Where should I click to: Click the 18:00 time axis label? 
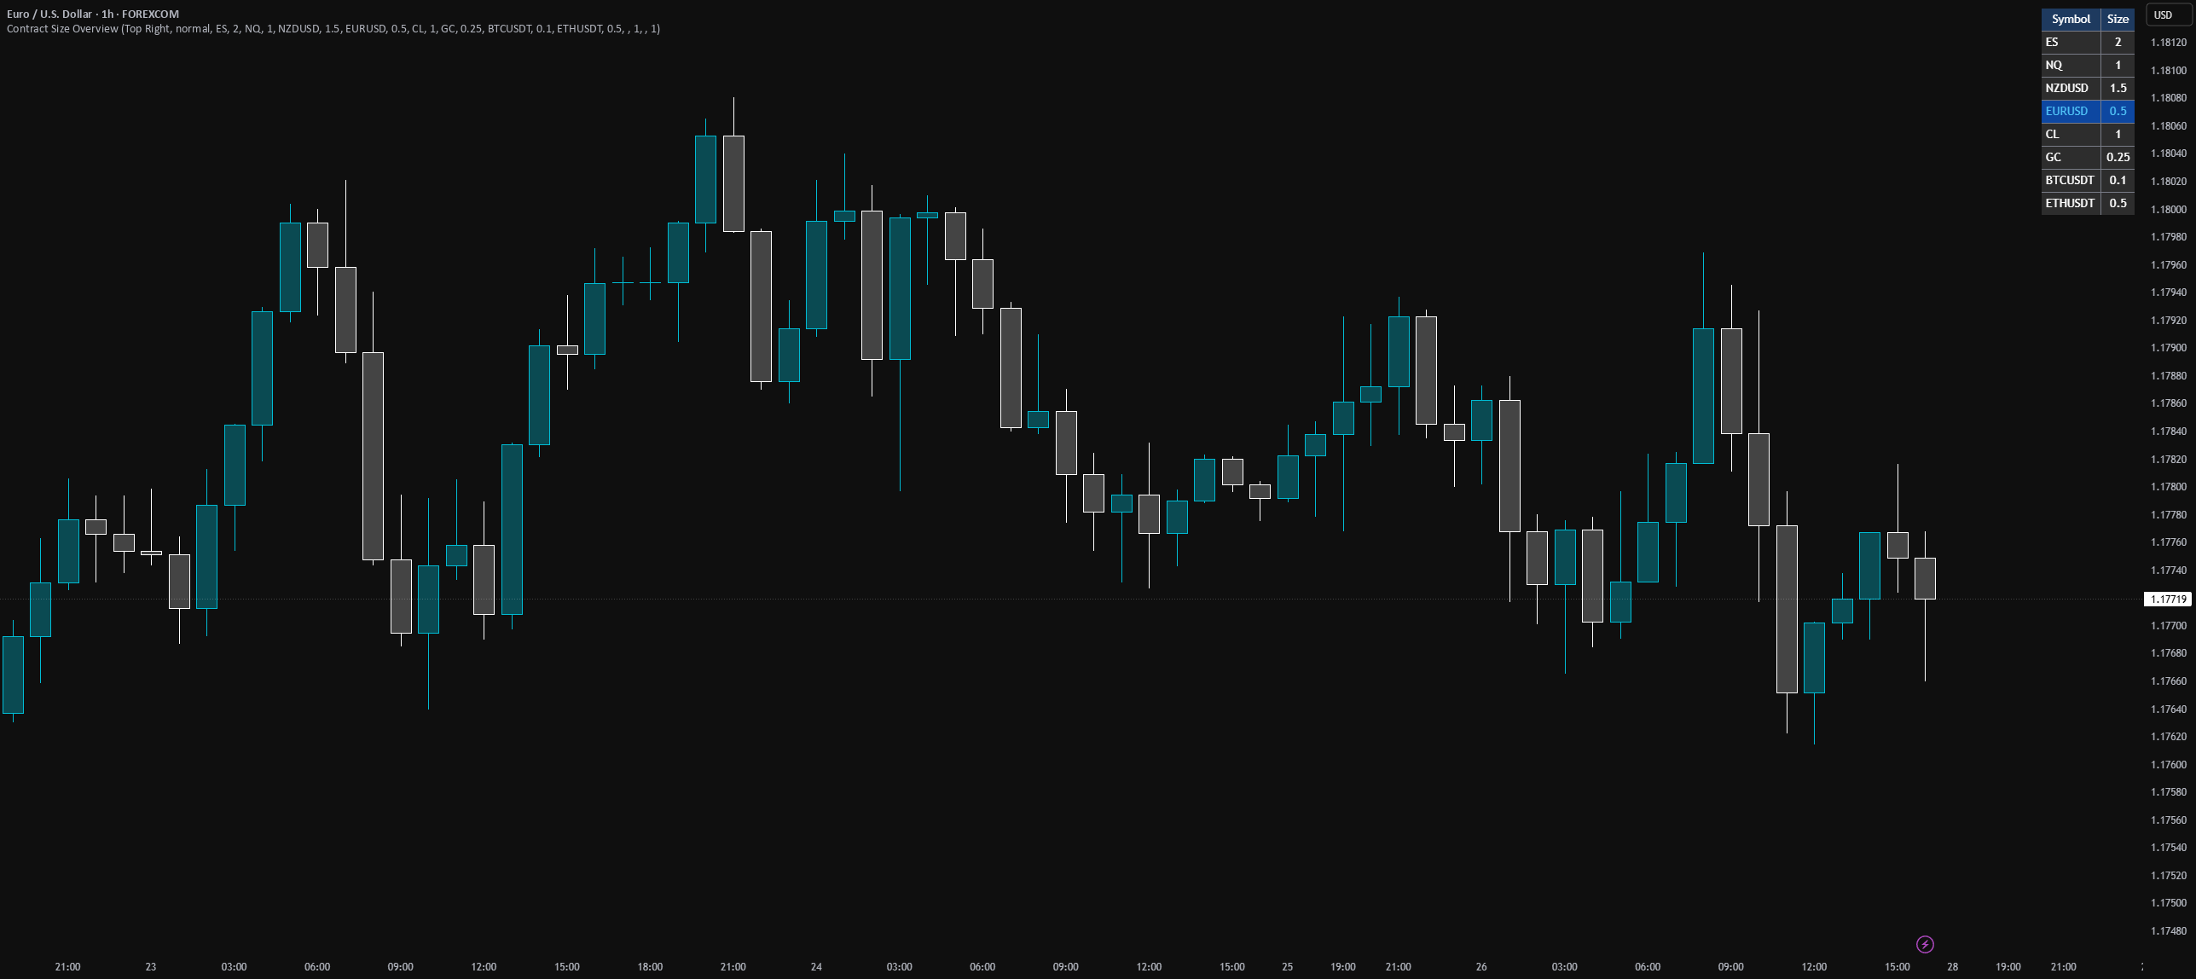click(x=650, y=966)
